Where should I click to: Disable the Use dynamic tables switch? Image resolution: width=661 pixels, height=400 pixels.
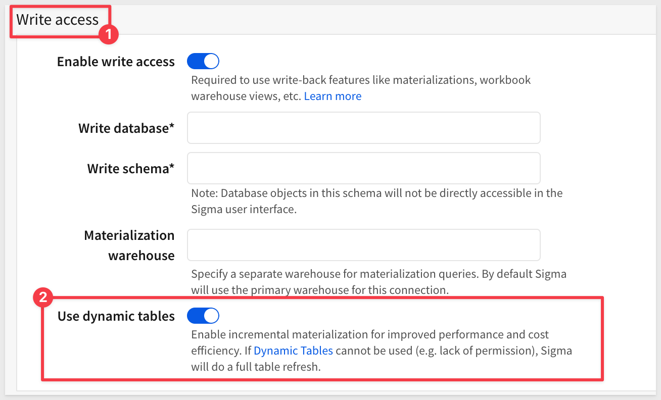tap(203, 316)
